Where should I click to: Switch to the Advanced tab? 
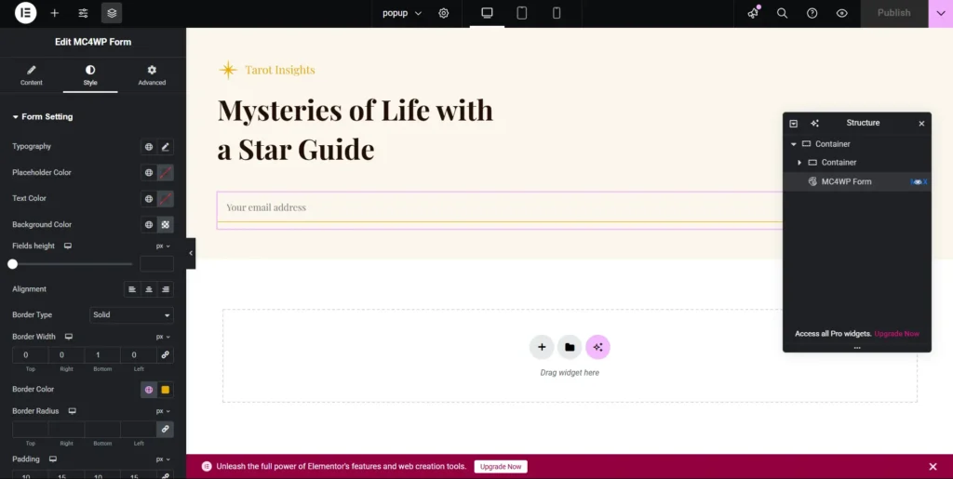152,75
